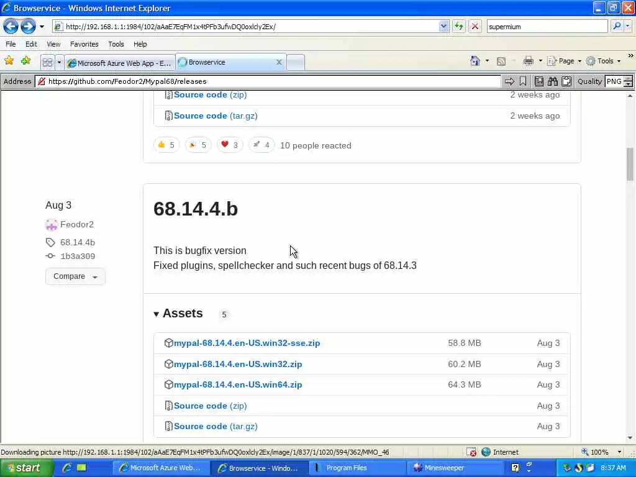Screen dimensions: 636x477
Task: Open recent pages dropdown next to forward arrow
Action: coord(42,27)
